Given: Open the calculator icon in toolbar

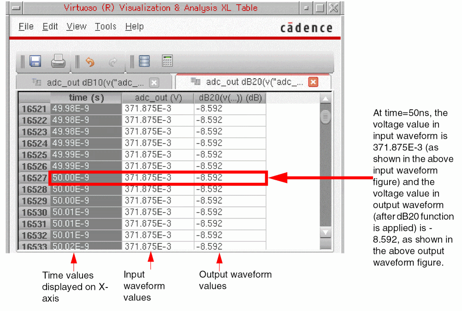Looking at the screenshot, I should coord(167,61).
